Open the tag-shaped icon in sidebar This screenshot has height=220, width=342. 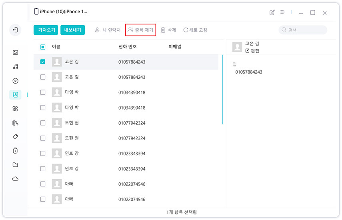(x=15, y=137)
